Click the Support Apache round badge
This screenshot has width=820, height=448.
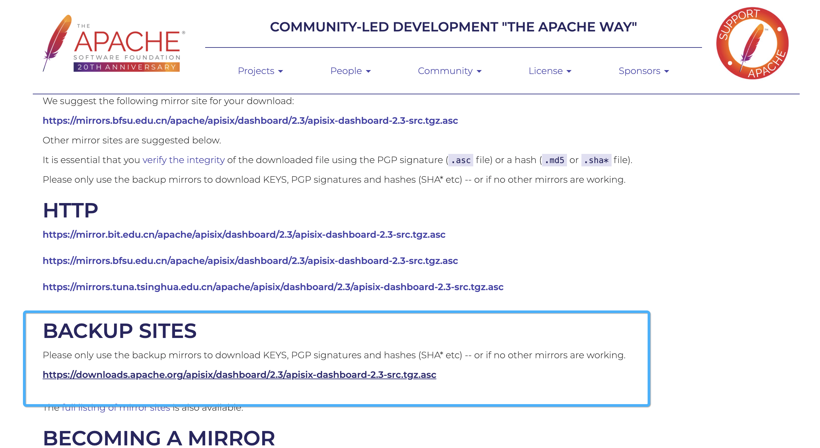[752, 43]
